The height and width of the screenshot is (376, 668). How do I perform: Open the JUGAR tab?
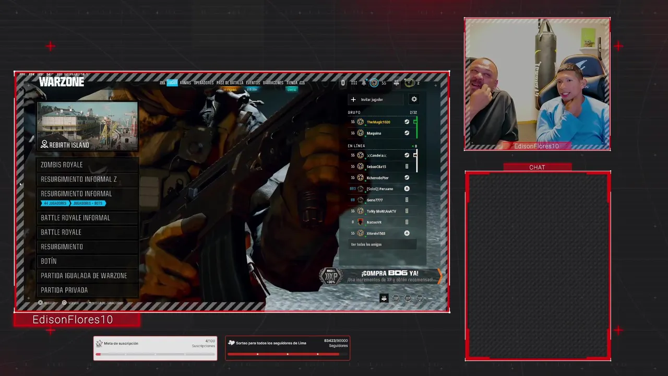[172, 83]
